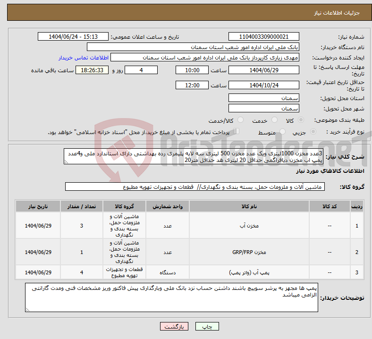Click the دستگاه unit cell in row 3

click(x=168, y=272)
